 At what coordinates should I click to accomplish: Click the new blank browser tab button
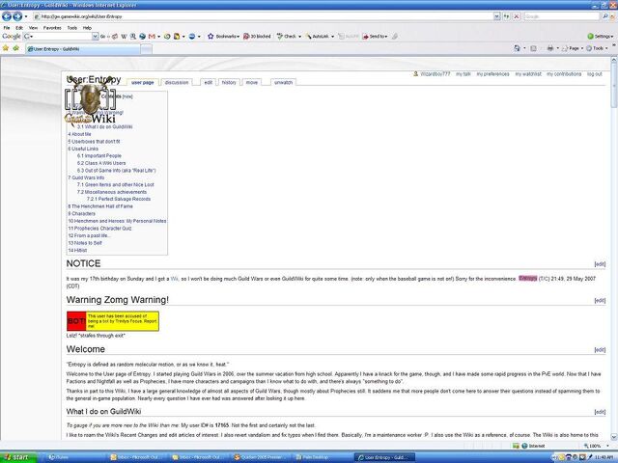146,49
